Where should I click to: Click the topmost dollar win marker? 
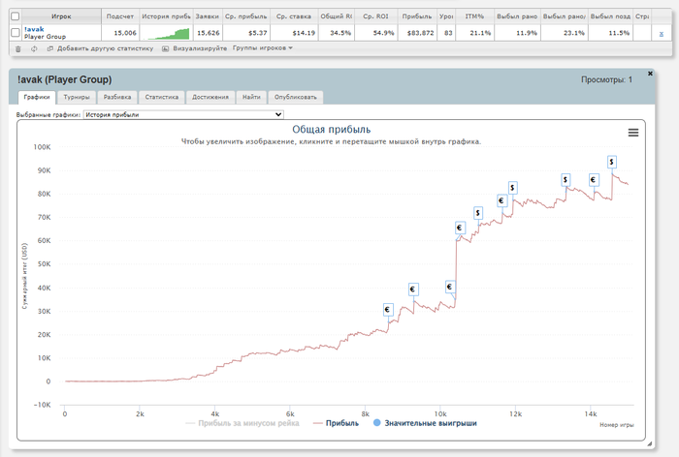click(x=612, y=162)
